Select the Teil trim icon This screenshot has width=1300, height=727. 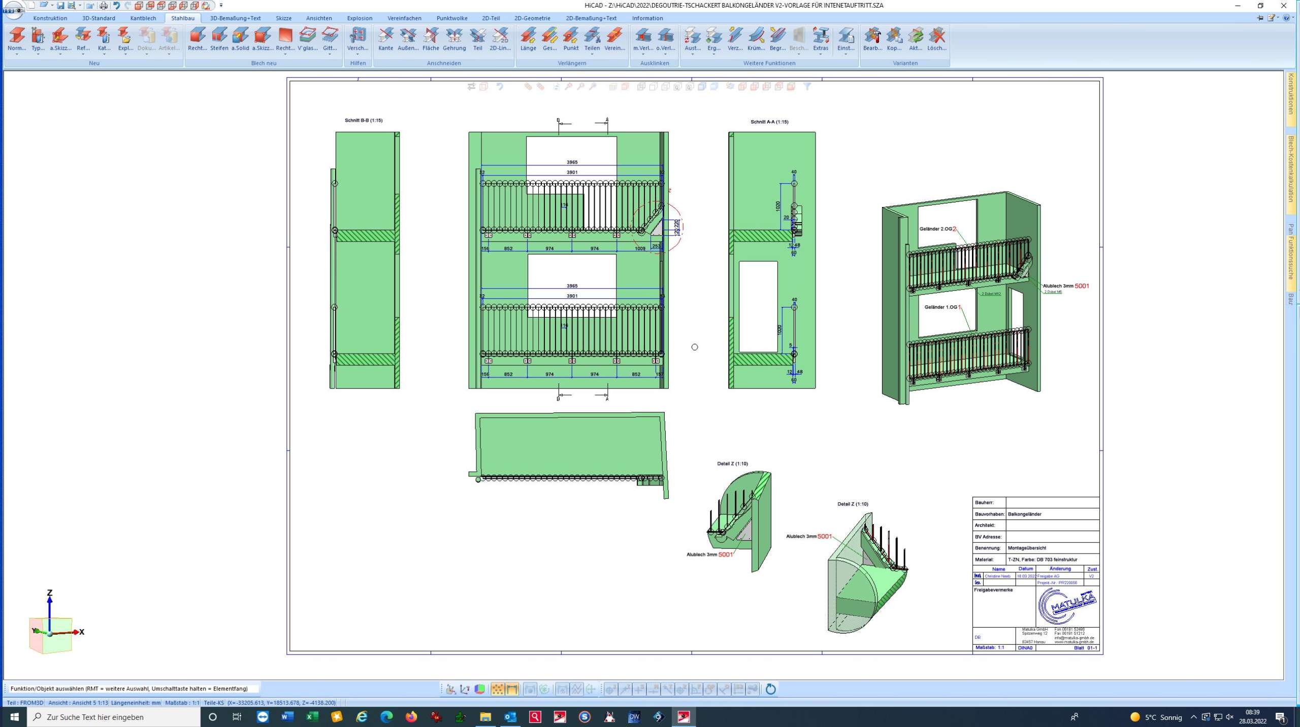[477, 36]
